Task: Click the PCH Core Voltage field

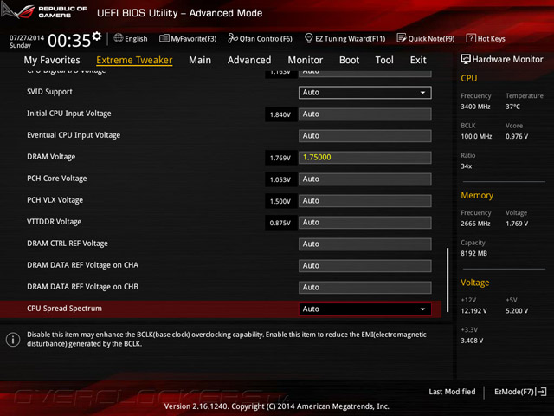Action: (x=365, y=179)
